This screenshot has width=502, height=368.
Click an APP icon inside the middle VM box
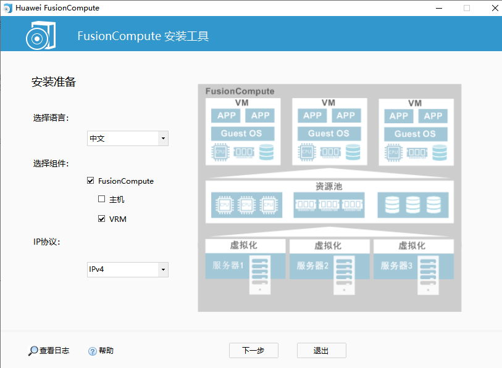(x=312, y=115)
